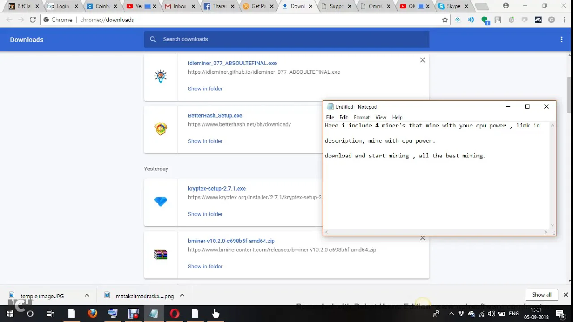573x322 pixels.
Task: Click Show in folder for kryptex
Action: click(205, 214)
